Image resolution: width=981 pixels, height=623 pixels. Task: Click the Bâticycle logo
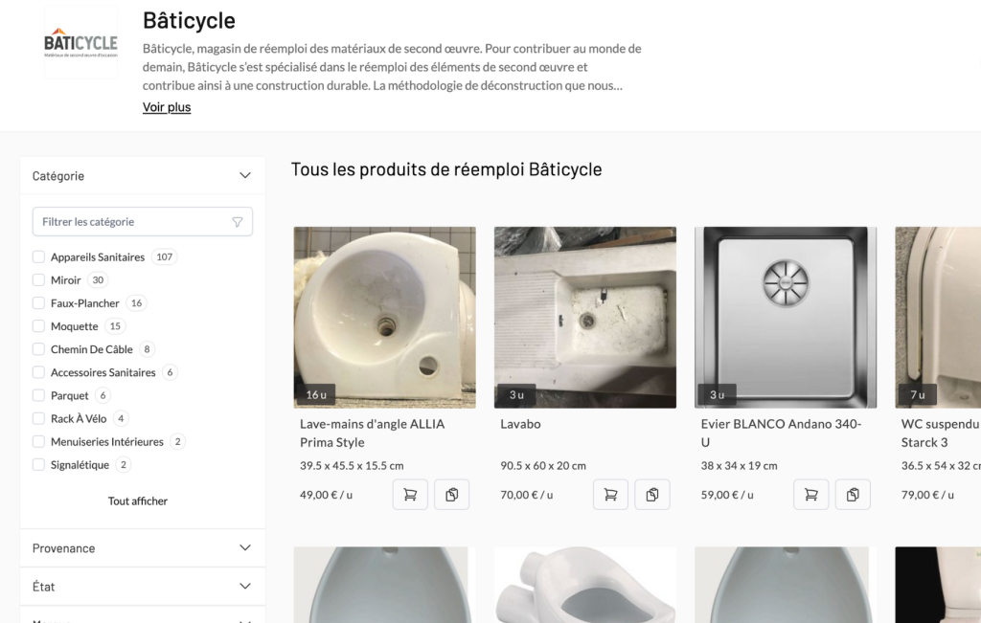point(80,42)
